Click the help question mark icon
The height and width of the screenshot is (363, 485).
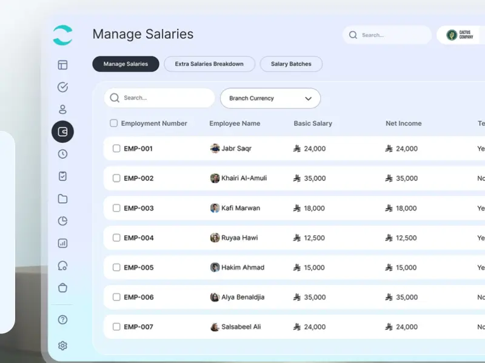click(62, 319)
